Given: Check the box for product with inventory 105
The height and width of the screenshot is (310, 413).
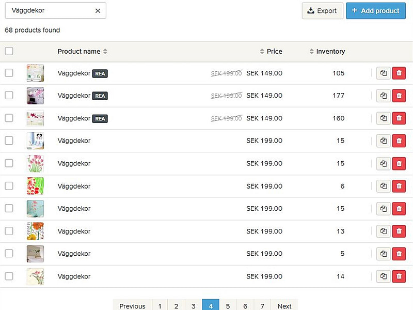Looking at the screenshot, I should (9, 73).
